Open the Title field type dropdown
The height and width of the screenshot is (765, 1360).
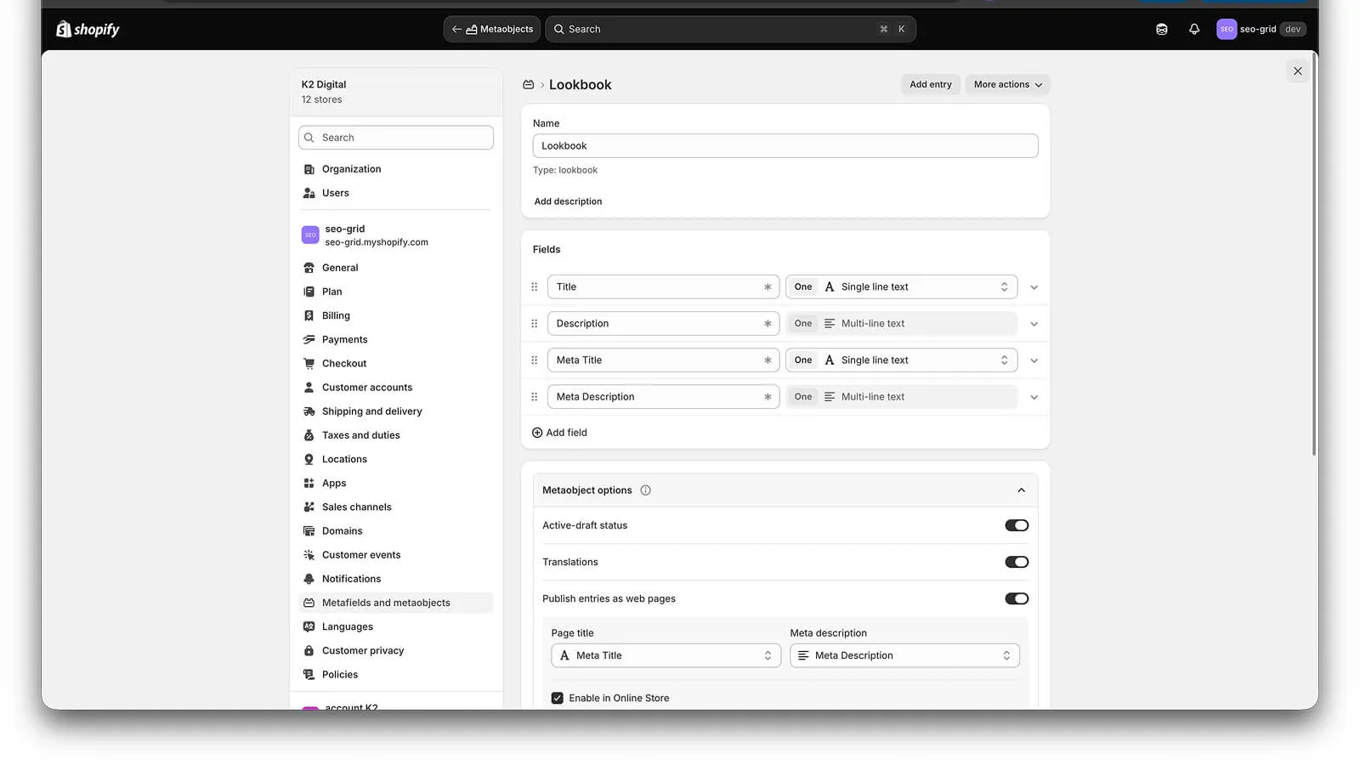901,287
